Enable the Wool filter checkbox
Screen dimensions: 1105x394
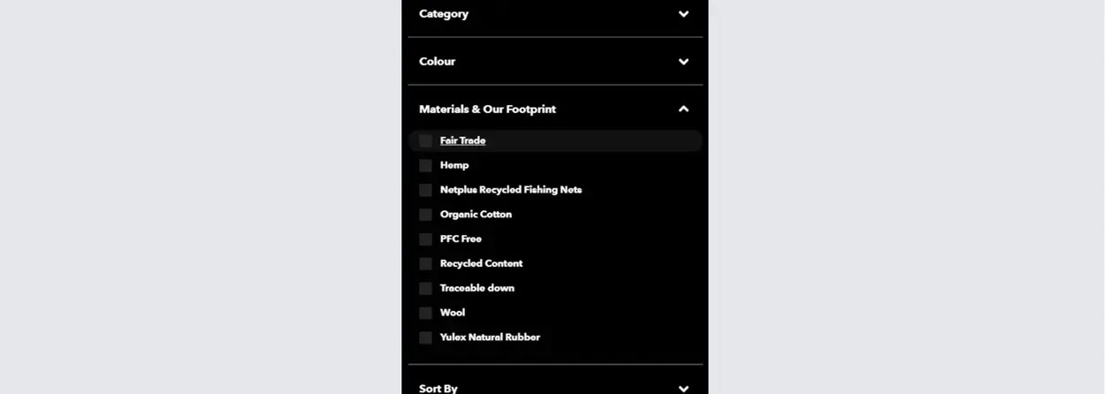click(425, 313)
